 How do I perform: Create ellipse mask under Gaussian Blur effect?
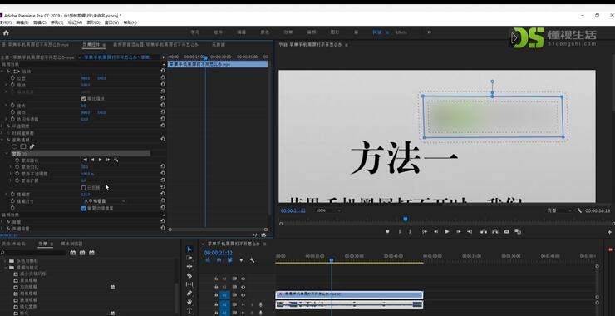[x=14, y=146]
